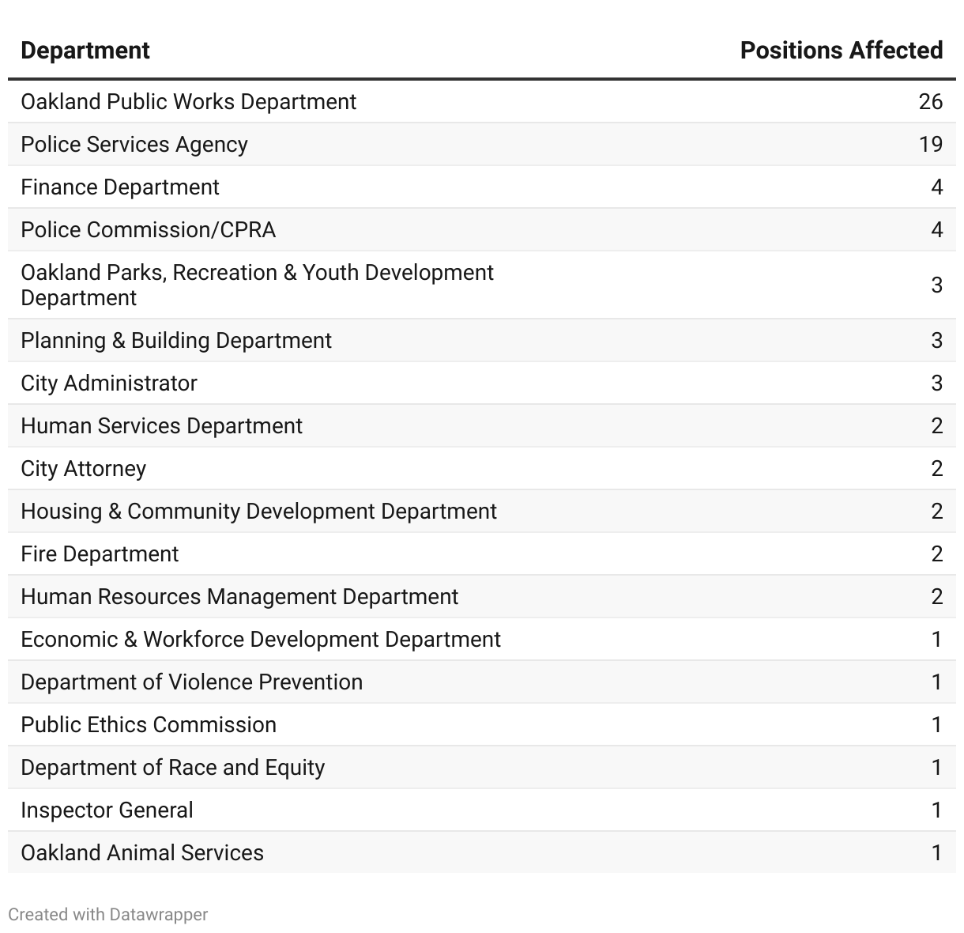The image size is (964, 933).
Task: Click the Department column header
Action: click(85, 51)
